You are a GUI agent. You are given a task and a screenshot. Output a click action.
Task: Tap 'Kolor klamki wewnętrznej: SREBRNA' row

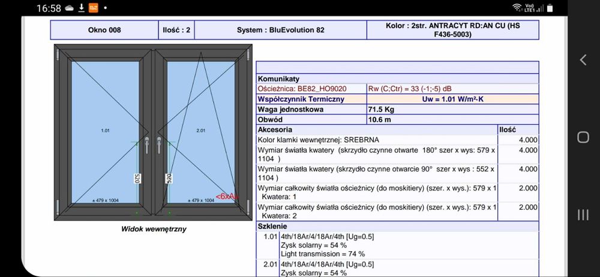[x=377, y=140]
